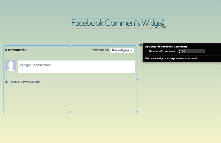
Task: Click the top-left selection handle of widget
Action: pyautogui.click(x=4, y=46)
